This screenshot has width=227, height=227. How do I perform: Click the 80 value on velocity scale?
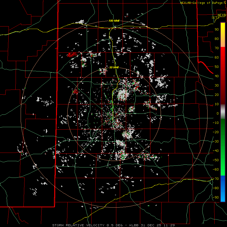click(x=217, y=39)
